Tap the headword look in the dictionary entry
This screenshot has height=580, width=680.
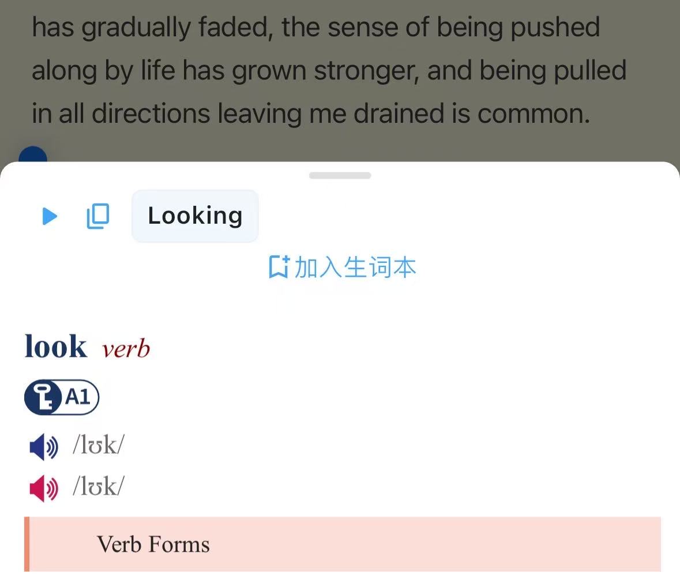[x=56, y=347]
